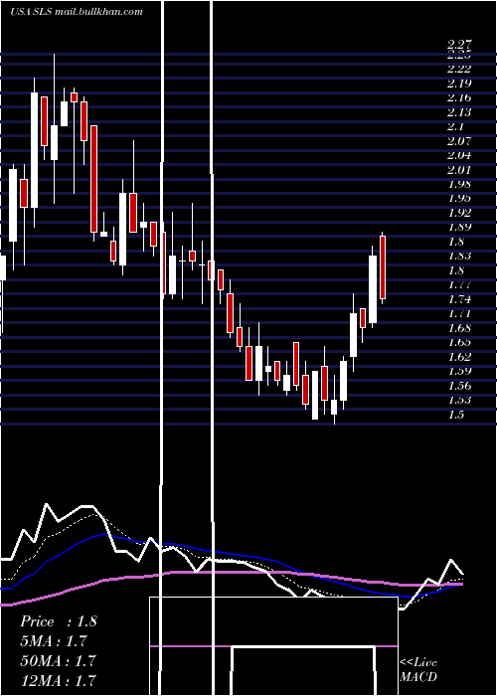The image size is (497, 696).
Task: Click the 2.19 price axis label
Action: click(459, 84)
